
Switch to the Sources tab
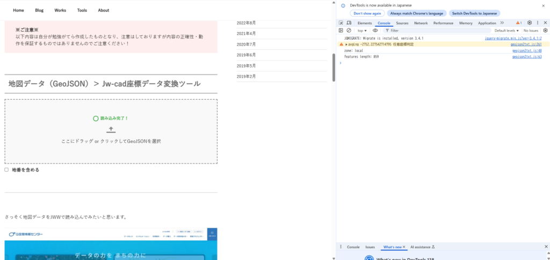tap(402, 23)
